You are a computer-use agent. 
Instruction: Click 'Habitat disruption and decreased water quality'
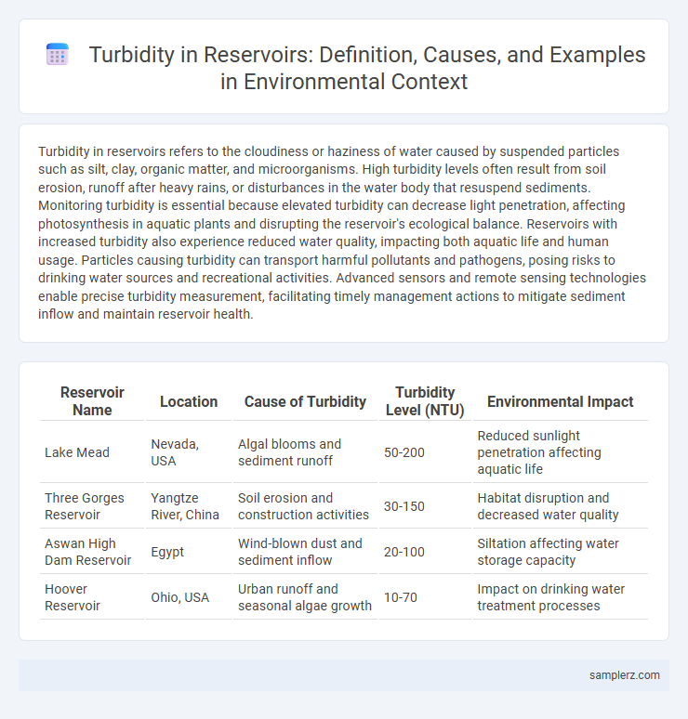[x=561, y=506]
